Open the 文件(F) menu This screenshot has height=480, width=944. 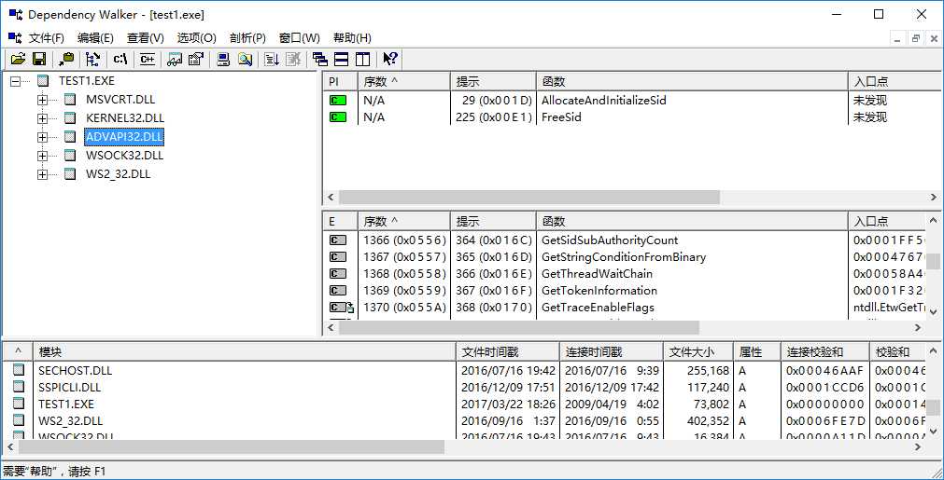click(47, 38)
